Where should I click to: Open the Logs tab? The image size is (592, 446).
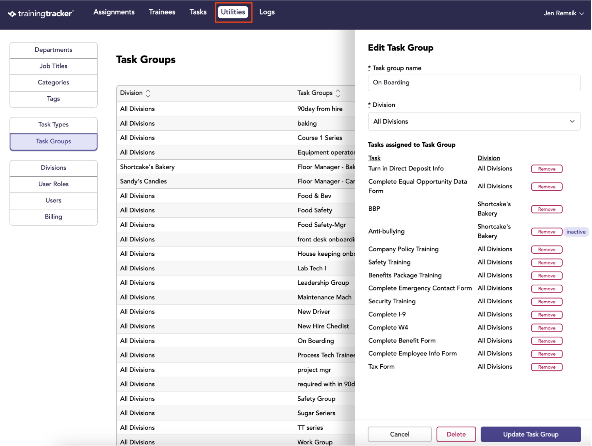267,12
